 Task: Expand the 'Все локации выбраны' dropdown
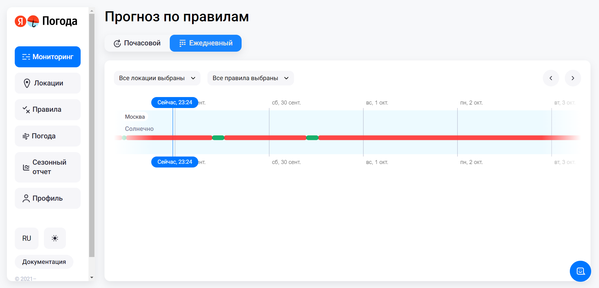pos(157,78)
